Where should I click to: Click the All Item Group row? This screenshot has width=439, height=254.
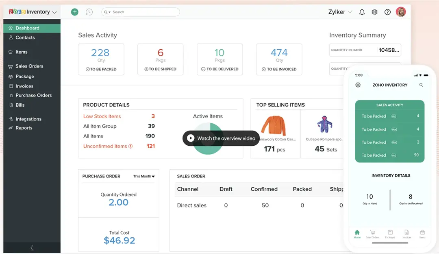[x=119, y=126]
